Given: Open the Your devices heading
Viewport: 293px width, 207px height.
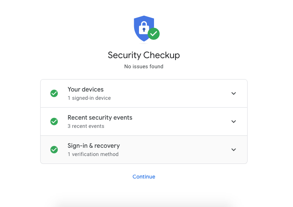Looking at the screenshot, I should (86, 89).
